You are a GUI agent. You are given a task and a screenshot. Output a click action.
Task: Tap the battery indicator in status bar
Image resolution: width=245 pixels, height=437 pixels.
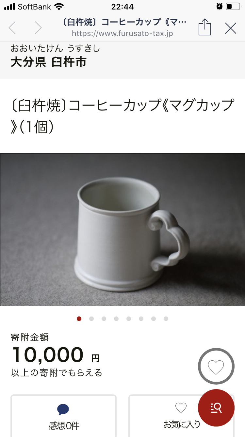[233, 7]
